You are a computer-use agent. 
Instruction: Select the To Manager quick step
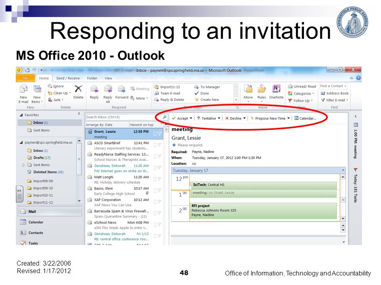[x=207, y=87]
